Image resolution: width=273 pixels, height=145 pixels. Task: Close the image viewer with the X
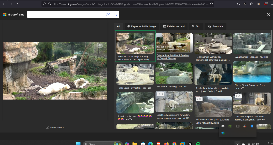[268, 14]
